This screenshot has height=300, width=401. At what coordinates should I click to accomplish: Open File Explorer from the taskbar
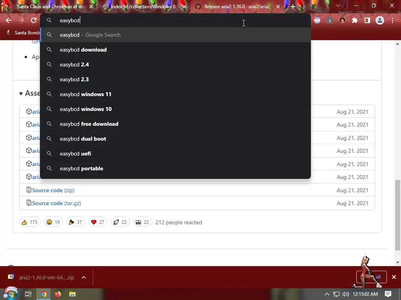click(72, 295)
